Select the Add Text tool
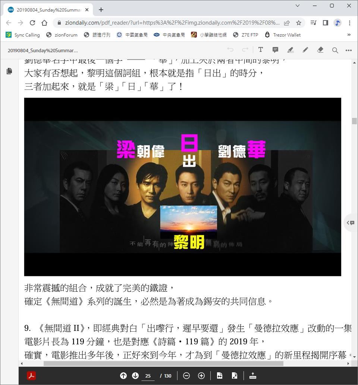 [x=261, y=50]
